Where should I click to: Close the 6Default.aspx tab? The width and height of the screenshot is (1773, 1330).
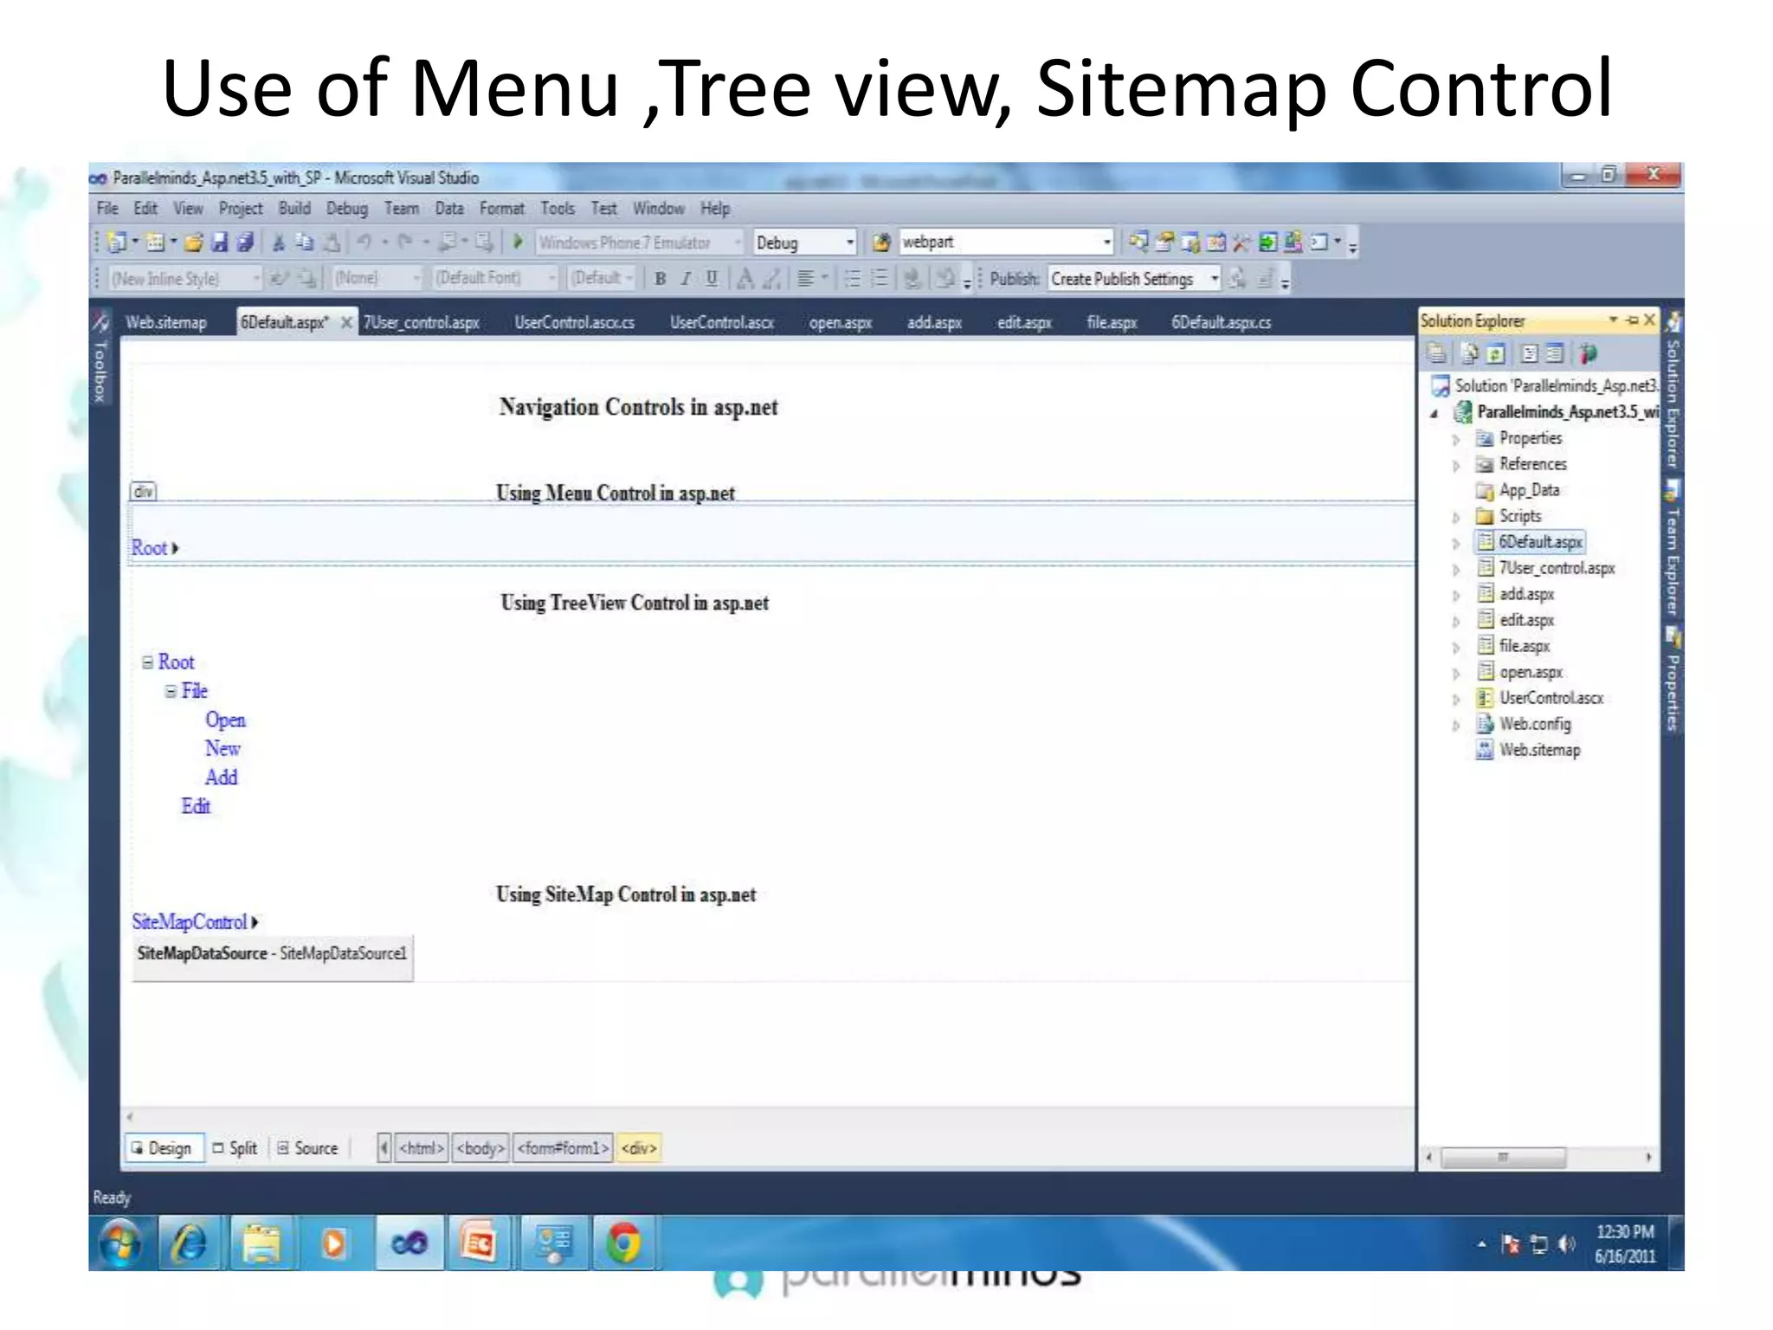pyautogui.click(x=345, y=322)
